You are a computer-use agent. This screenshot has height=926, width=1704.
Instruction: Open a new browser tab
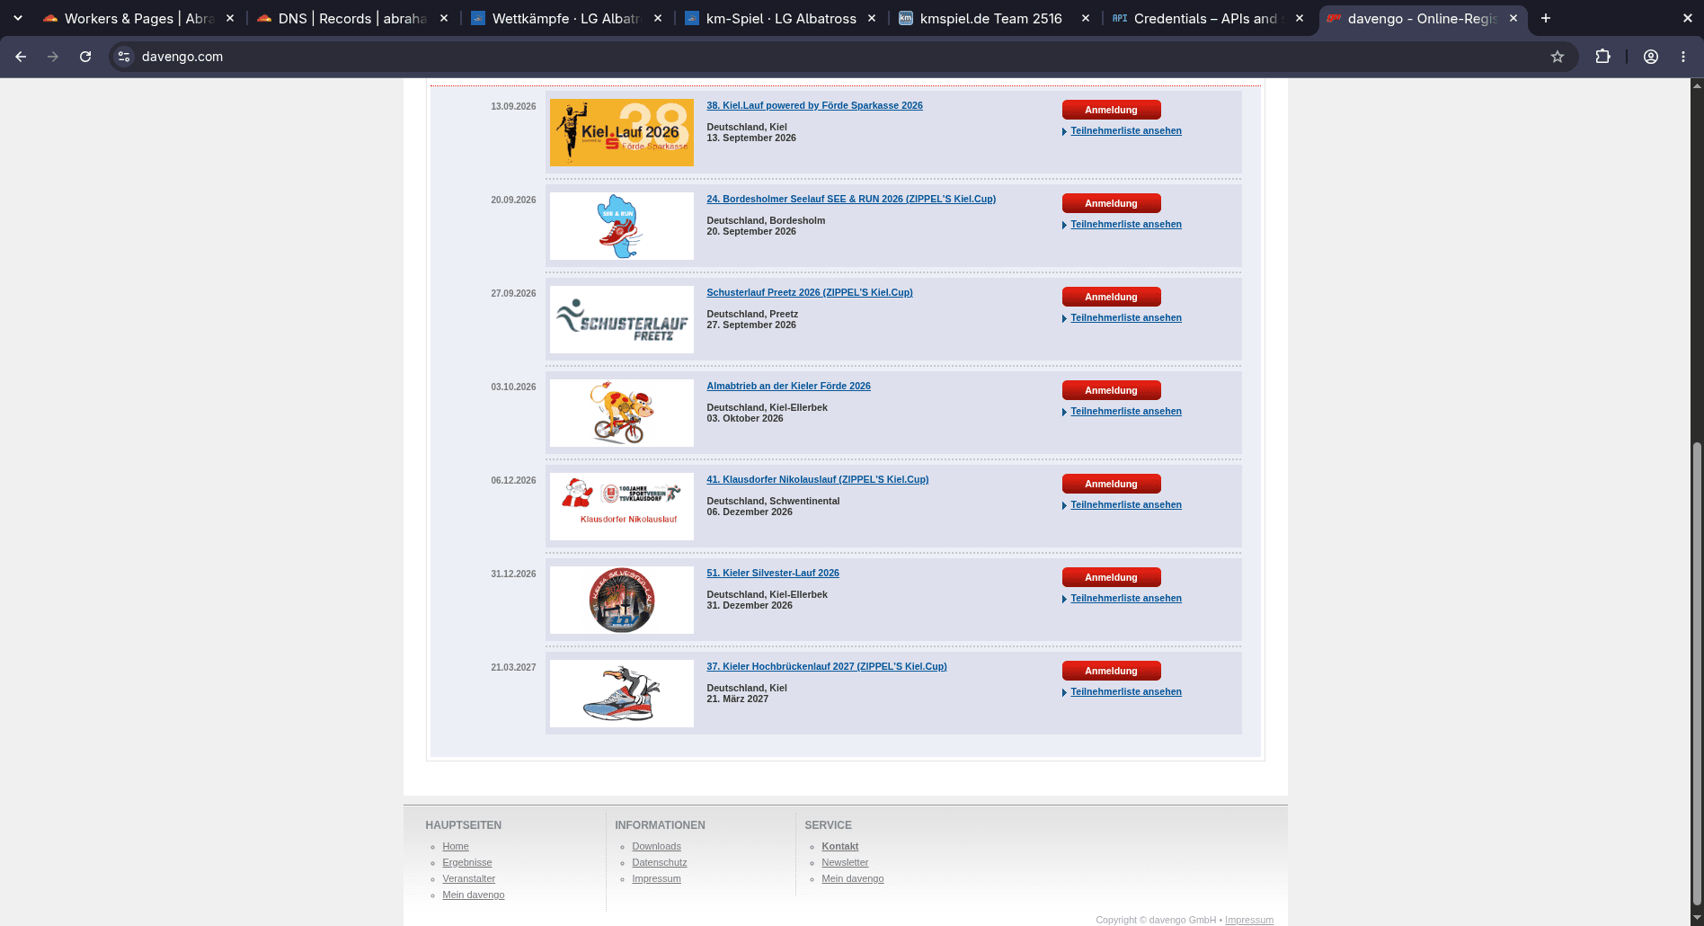pyautogui.click(x=1546, y=18)
